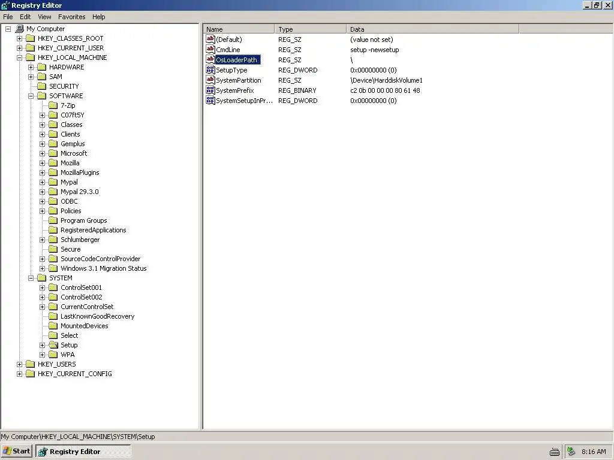Click the Start button
614x460 pixels.
point(16,452)
